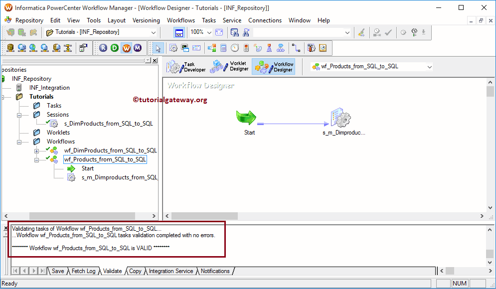Viewport: 496px width, 289px height.
Task: Click the Validate tab at the bottom
Action: pos(112,271)
